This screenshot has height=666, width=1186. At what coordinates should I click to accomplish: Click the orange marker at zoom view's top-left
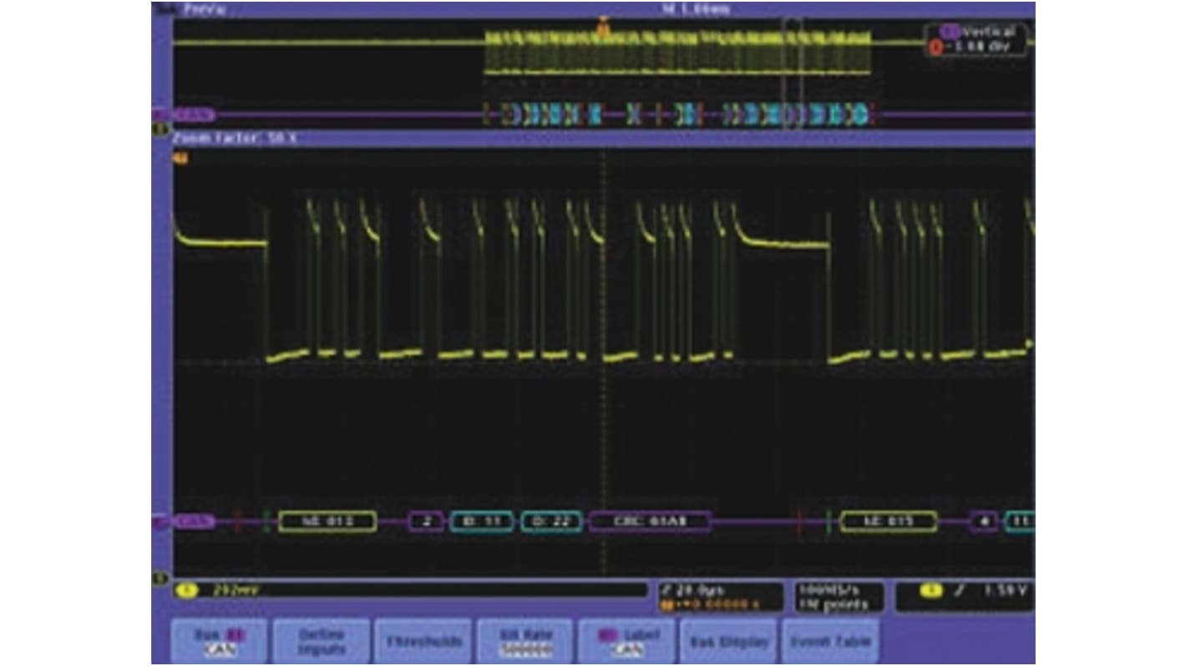coord(180,156)
